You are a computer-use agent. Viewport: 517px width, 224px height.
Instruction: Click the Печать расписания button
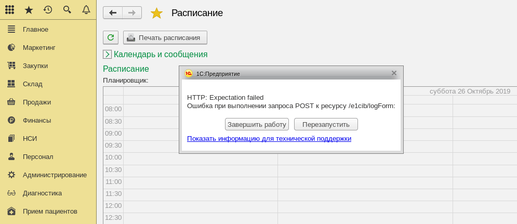click(165, 37)
